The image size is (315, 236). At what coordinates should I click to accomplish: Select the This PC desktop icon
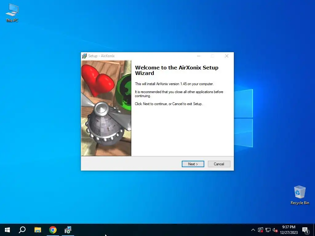click(x=12, y=13)
